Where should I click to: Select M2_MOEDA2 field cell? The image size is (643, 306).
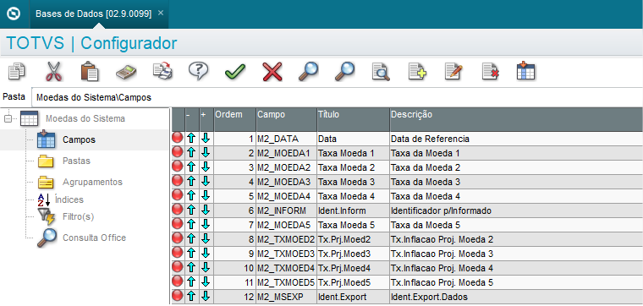tap(286, 167)
